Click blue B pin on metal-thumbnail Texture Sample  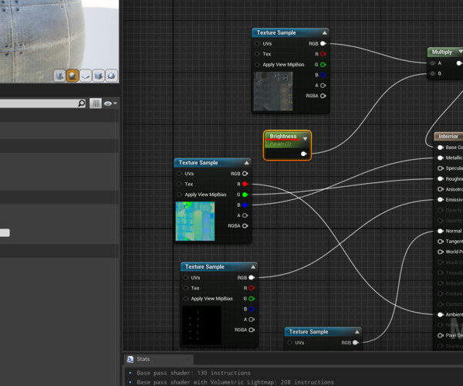(x=323, y=75)
